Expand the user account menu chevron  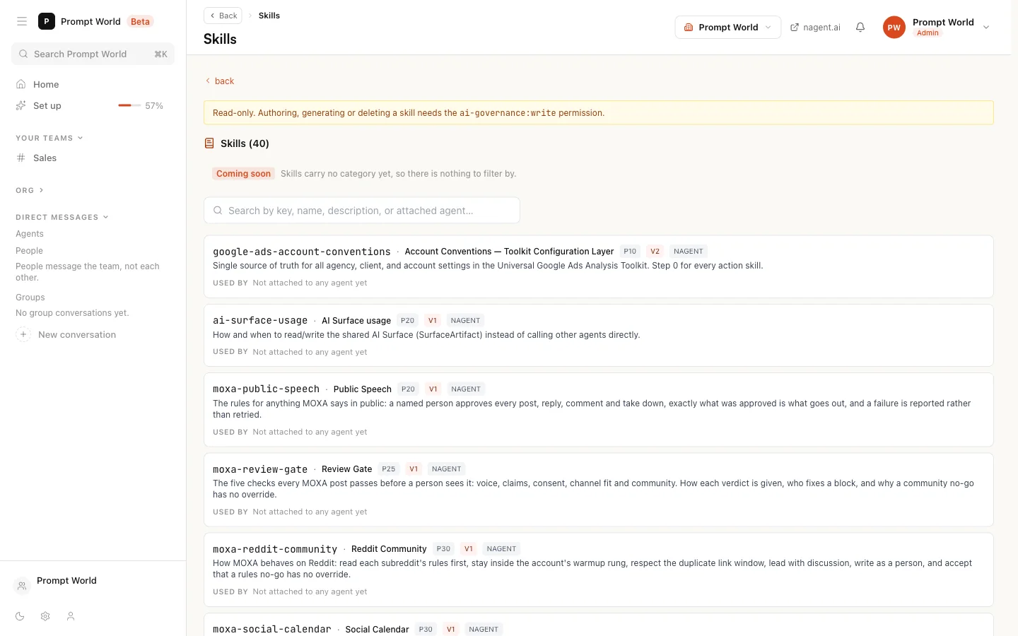click(986, 28)
